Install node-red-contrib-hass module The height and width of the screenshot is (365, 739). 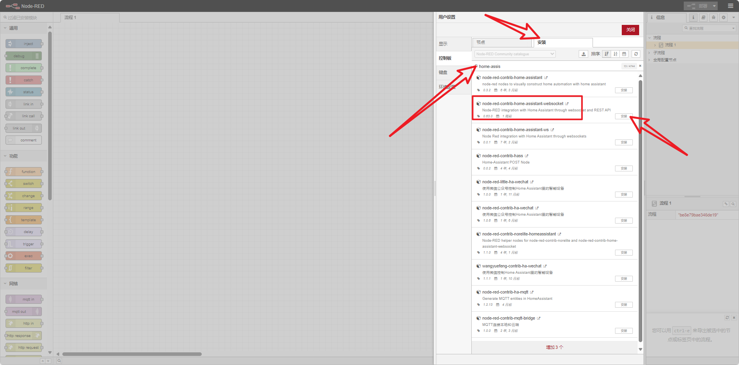pyautogui.click(x=624, y=169)
